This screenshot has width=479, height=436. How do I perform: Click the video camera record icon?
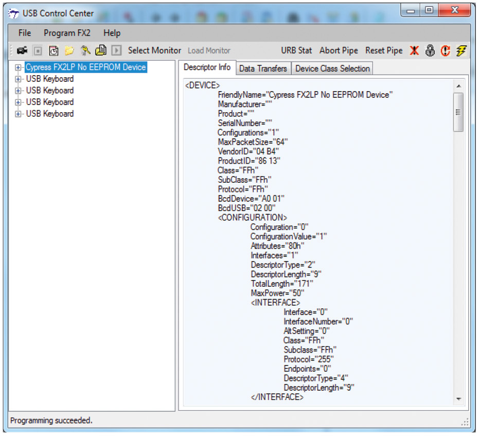pos(22,50)
